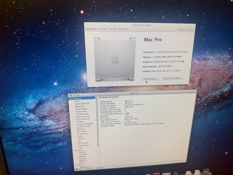Click the Check for Updates button
Screen dimensions: 233x175
click(x=172, y=78)
